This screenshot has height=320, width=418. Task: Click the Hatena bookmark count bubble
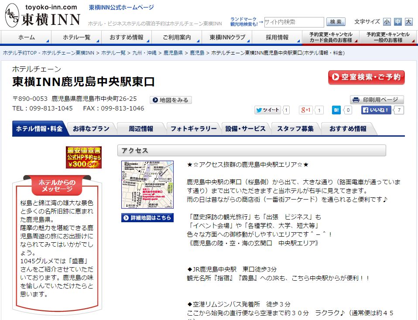pyautogui.click(x=348, y=110)
